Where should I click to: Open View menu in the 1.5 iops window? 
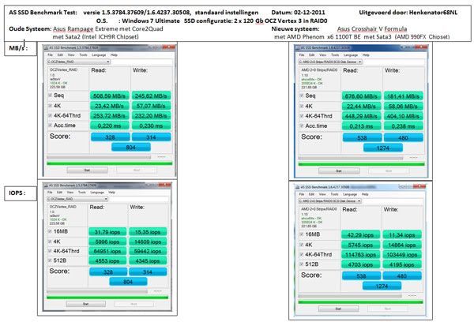point(70,192)
